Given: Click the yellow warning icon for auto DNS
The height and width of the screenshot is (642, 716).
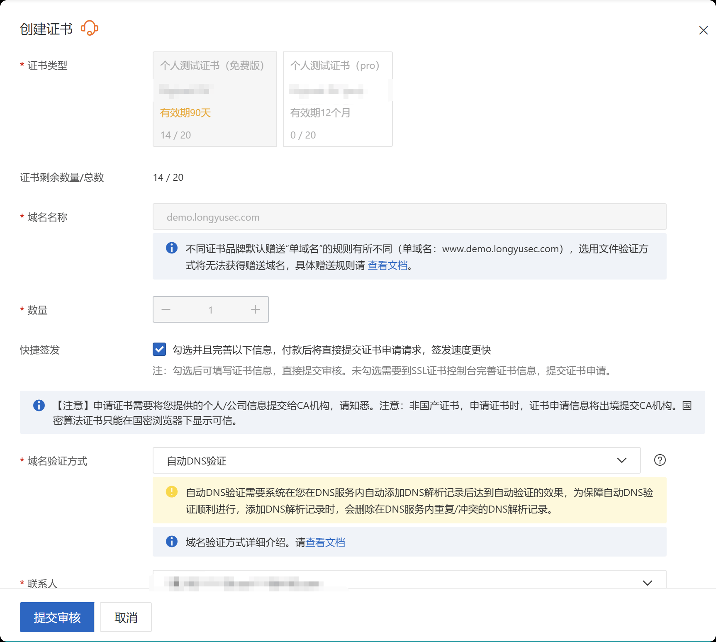Looking at the screenshot, I should pyautogui.click(x=171, y=492).
